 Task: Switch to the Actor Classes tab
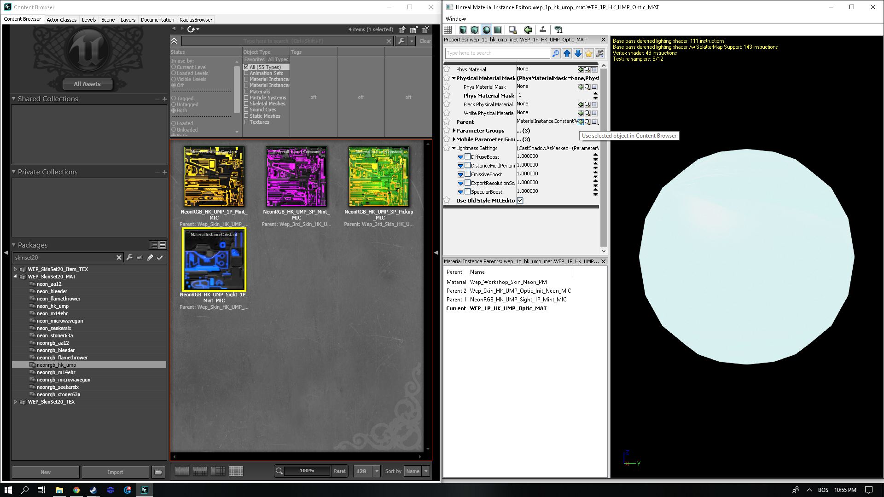coord(61,20)
